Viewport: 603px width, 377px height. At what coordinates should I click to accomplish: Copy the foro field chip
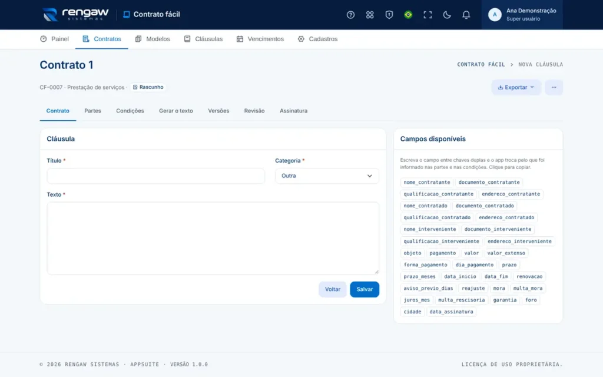click(x=531, y=300)
